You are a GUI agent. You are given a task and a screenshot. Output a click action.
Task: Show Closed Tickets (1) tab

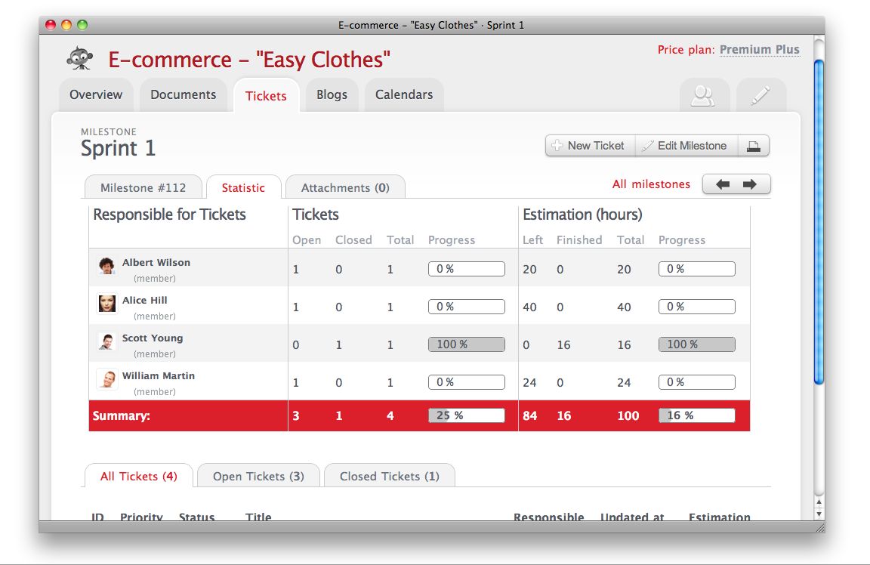tap(390, 476)
